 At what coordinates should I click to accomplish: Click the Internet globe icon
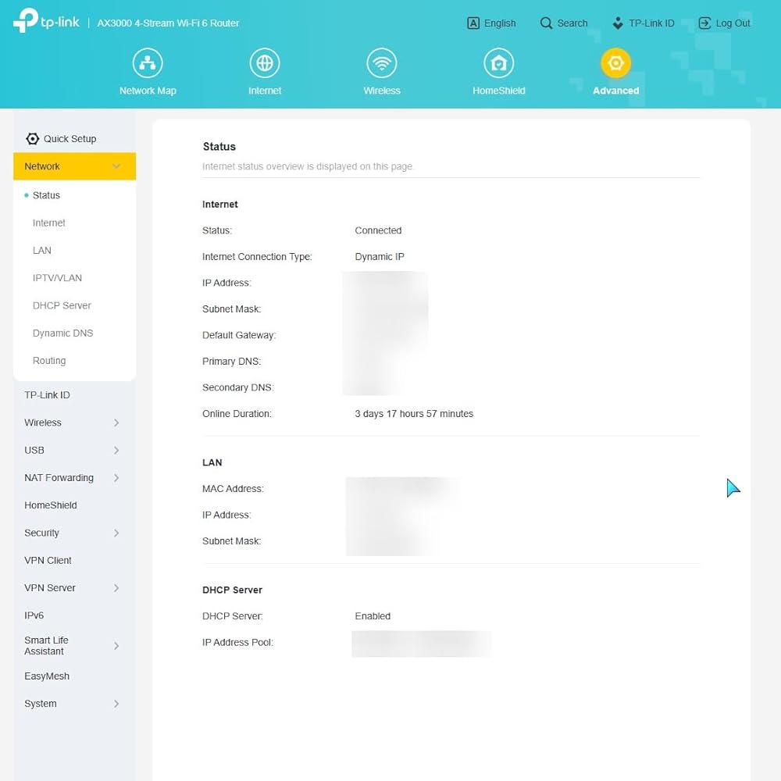265,63
